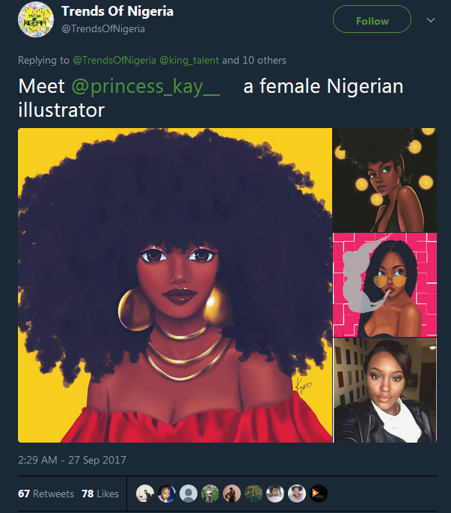Click the first liker avatar in the row
This screenshot has width=451, height=513.
coord(145,494)
